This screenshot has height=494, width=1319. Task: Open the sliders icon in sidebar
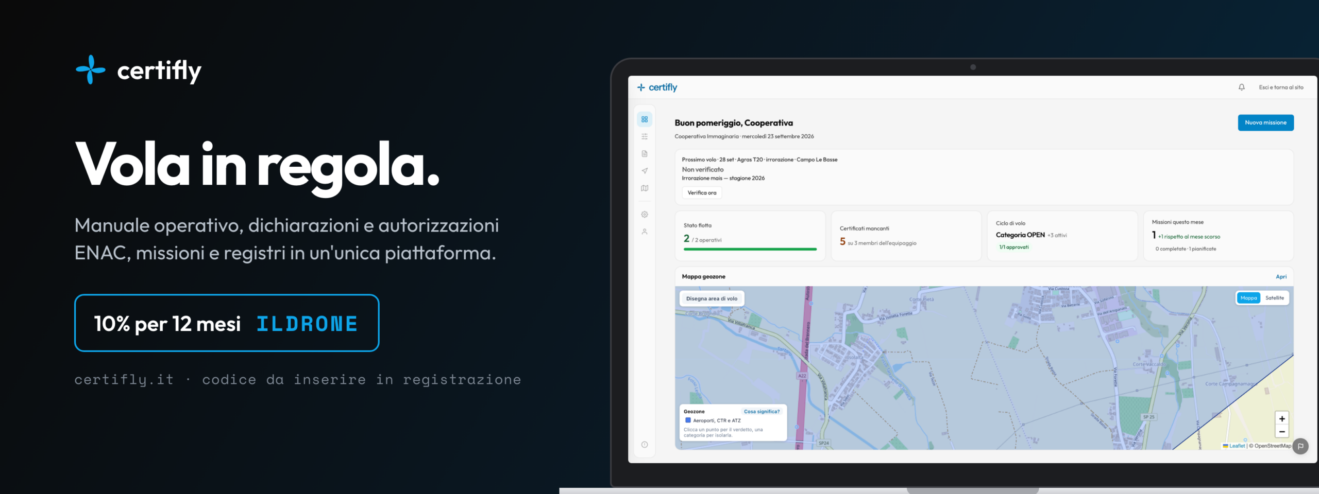(645, 136)
